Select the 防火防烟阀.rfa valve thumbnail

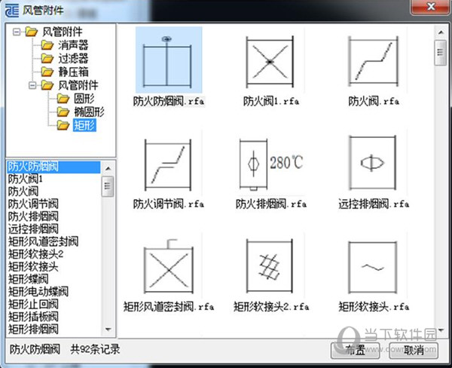[169, 60]
